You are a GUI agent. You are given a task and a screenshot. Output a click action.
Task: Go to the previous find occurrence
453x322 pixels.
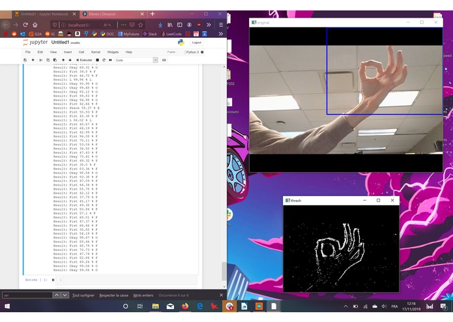pyautogui.click(x=57, y=295)
